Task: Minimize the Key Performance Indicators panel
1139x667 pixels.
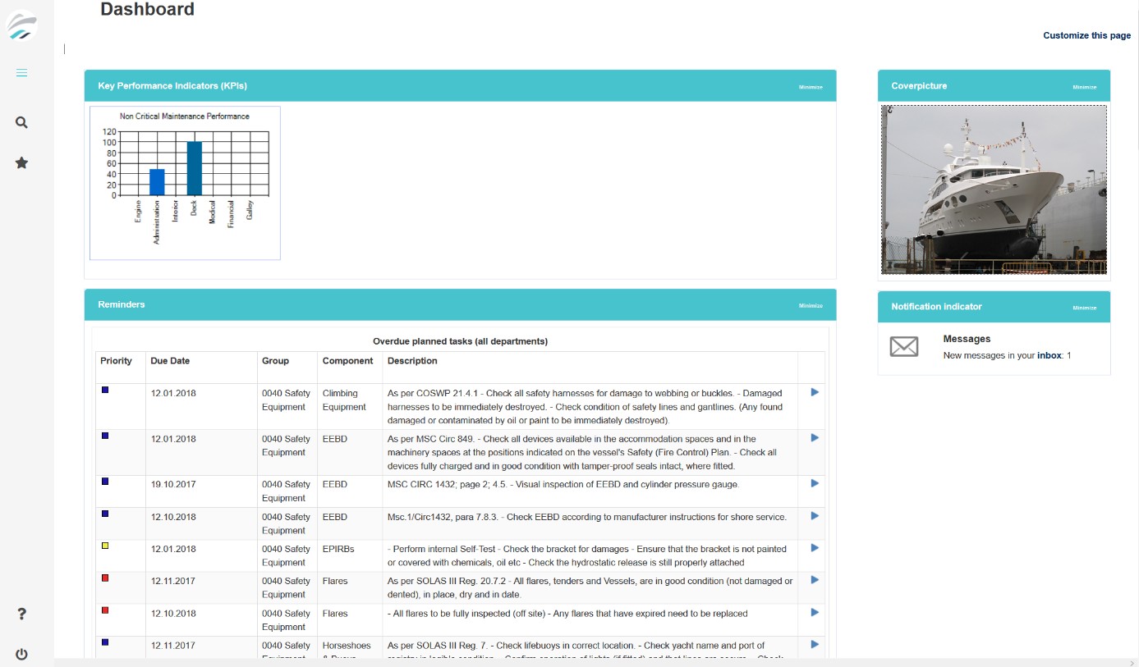Action: tap(811, 87)
